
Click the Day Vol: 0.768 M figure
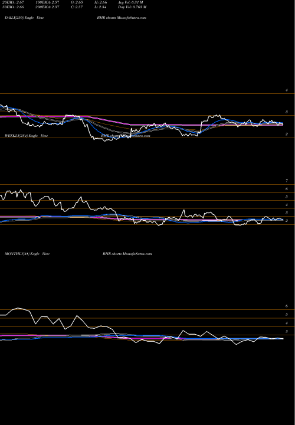click(132, 7)
